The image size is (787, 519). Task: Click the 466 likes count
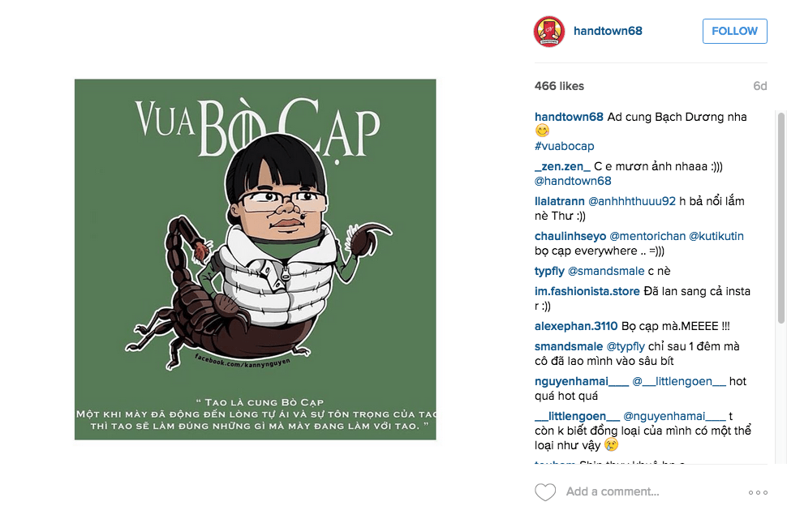point(559,86)
